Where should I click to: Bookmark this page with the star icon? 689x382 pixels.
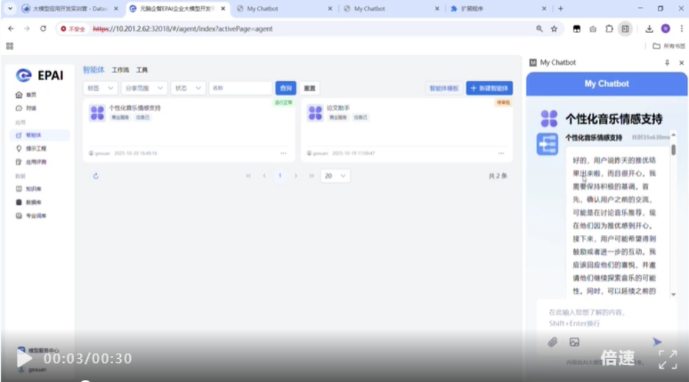[x=554, y=29]
